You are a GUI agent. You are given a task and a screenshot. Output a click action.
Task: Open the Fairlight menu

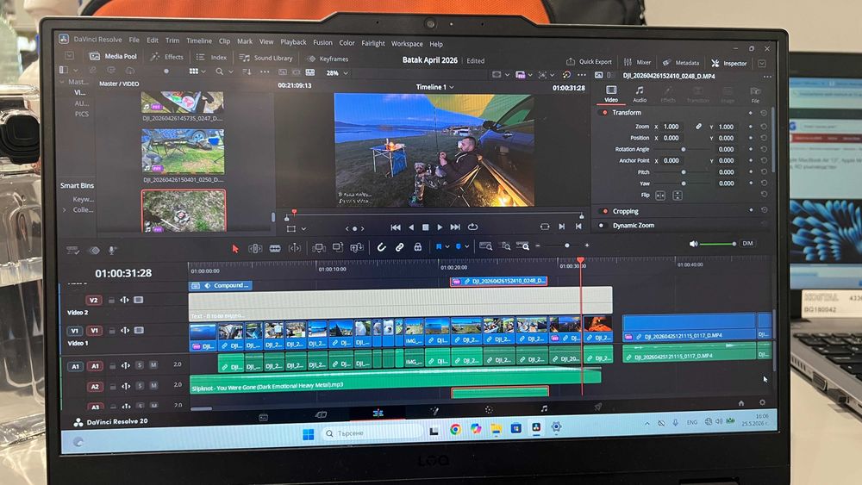click(373, 43)
